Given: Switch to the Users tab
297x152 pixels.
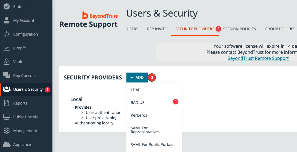Looking at the screenshot, I should [132, 29].
